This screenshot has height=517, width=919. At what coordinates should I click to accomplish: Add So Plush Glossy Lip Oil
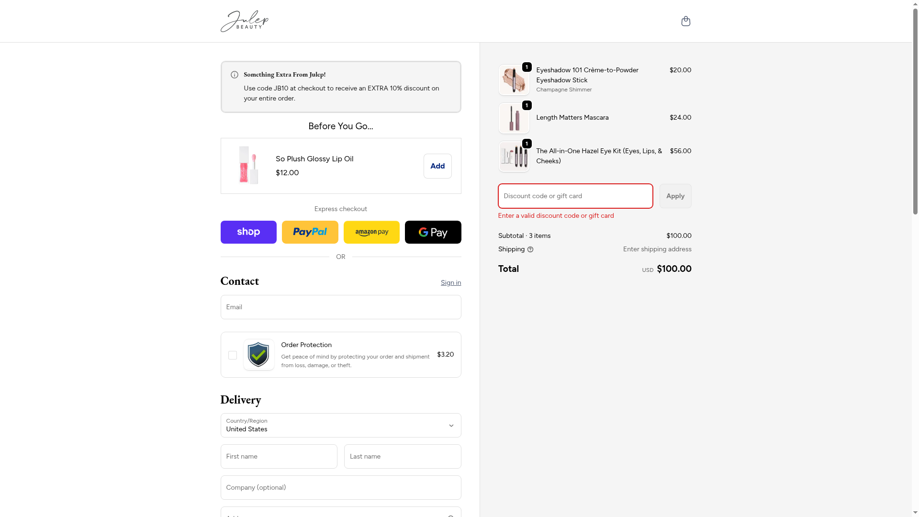click(x=437, y=166)
